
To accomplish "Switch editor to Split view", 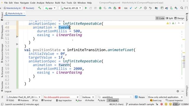I will click(169, 18).
